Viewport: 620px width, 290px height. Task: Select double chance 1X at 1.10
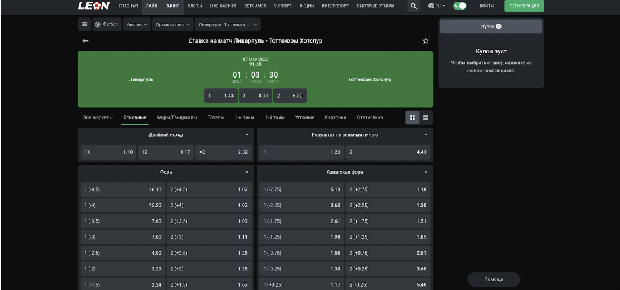108,152
